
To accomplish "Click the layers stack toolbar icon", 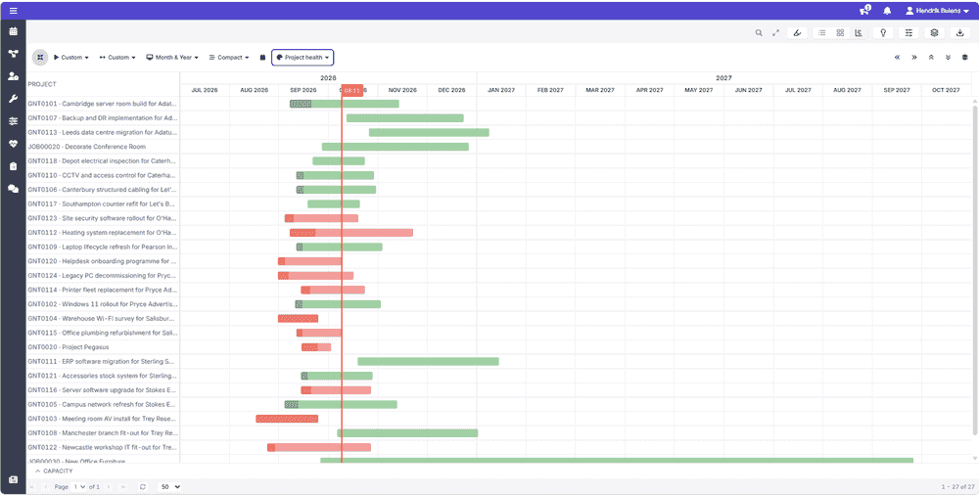I will 934,33.
